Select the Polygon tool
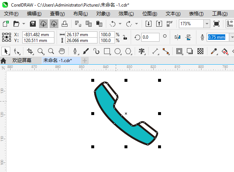Viewport: 234px width, 172px height. [128, 51]
